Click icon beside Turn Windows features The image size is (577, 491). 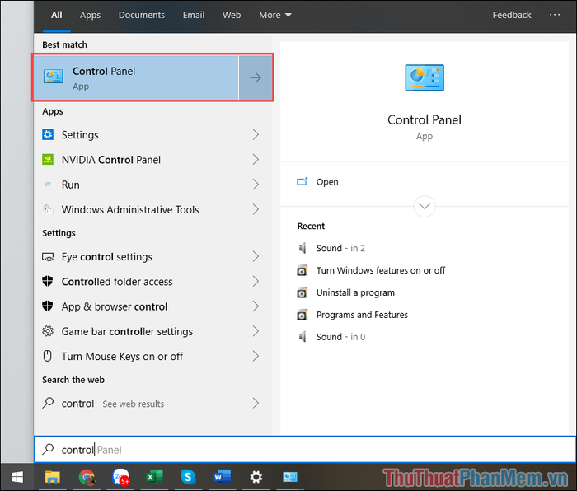303,271
